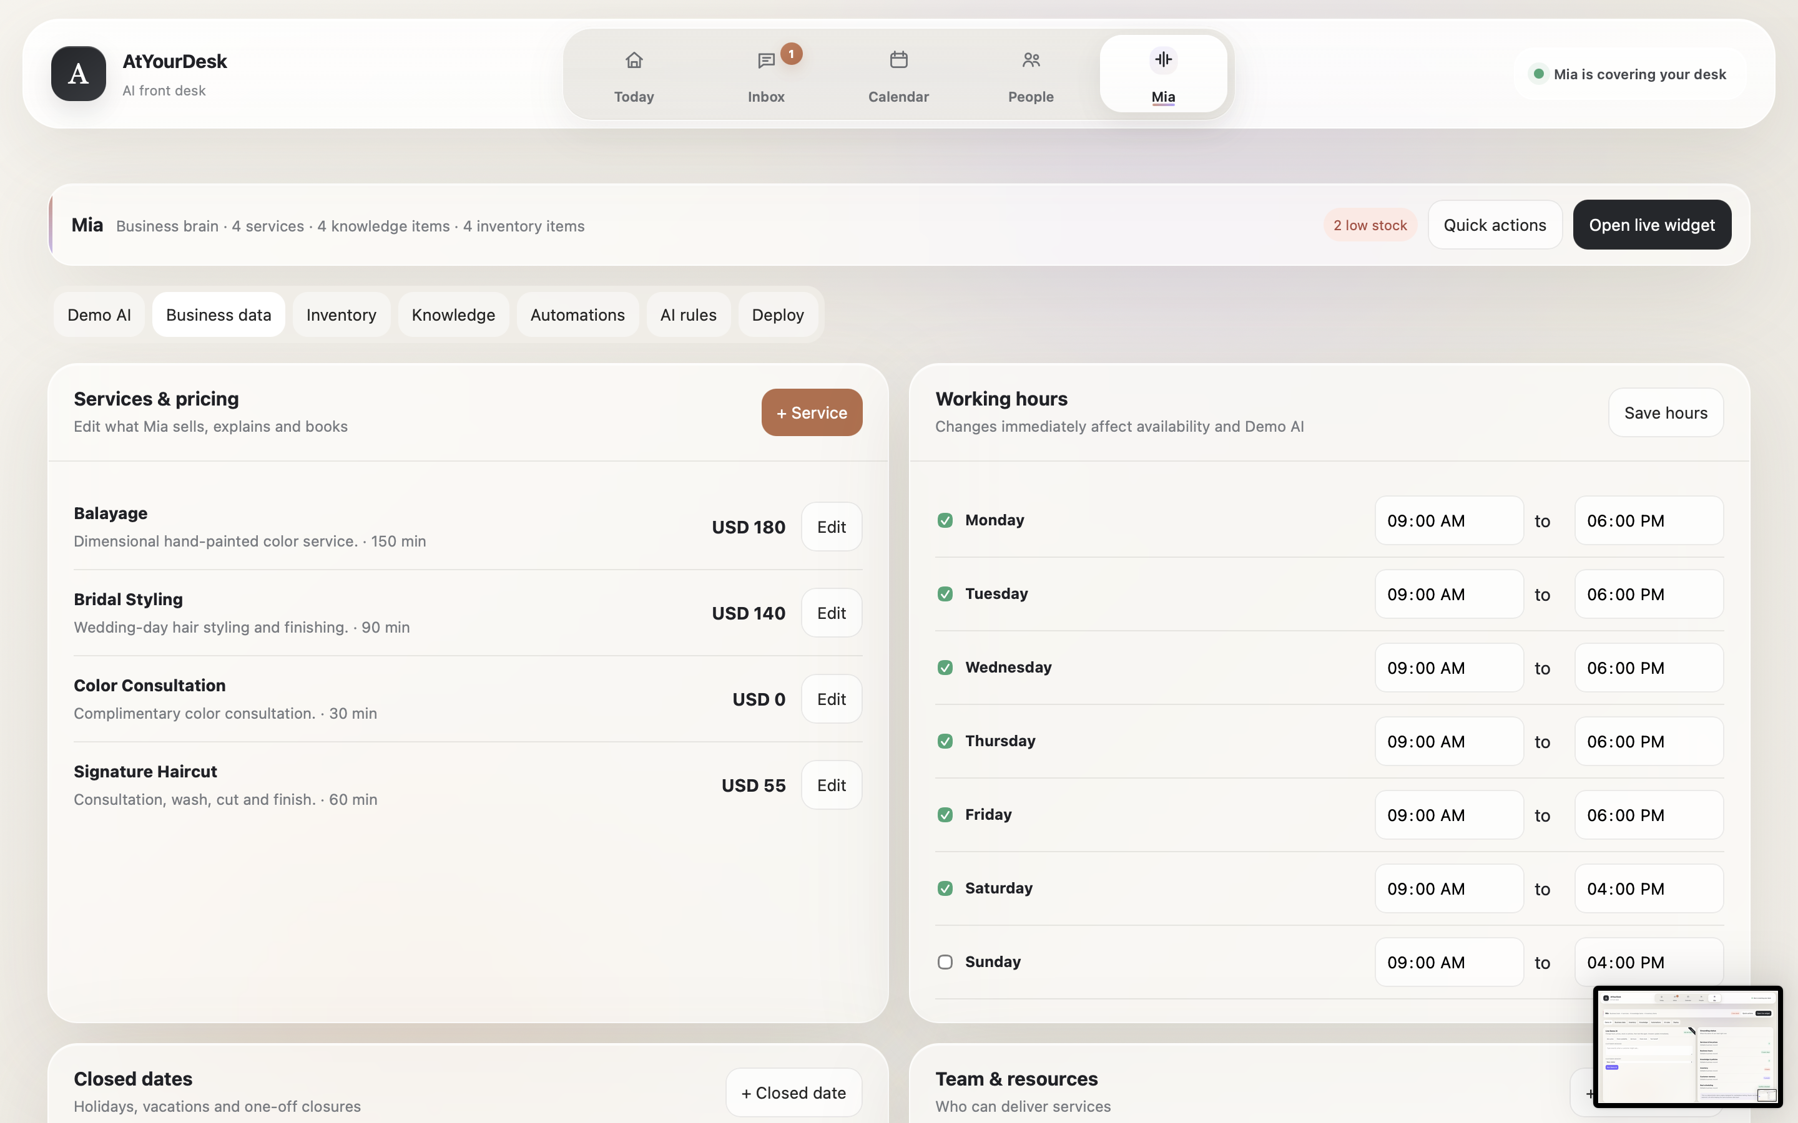Edit the Signature Haircut service
Image resolution: width=1798 pixels, height=1123 pixels.
[x=832, y=785]
